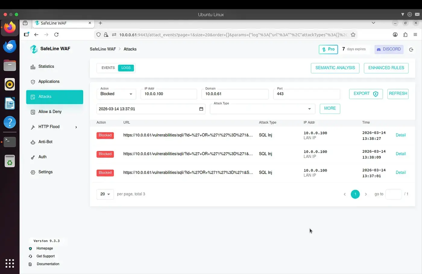The width and height of the screenshot is (422, 274).
Task: Click the Auth key icon
Action: tap(33, 157)
